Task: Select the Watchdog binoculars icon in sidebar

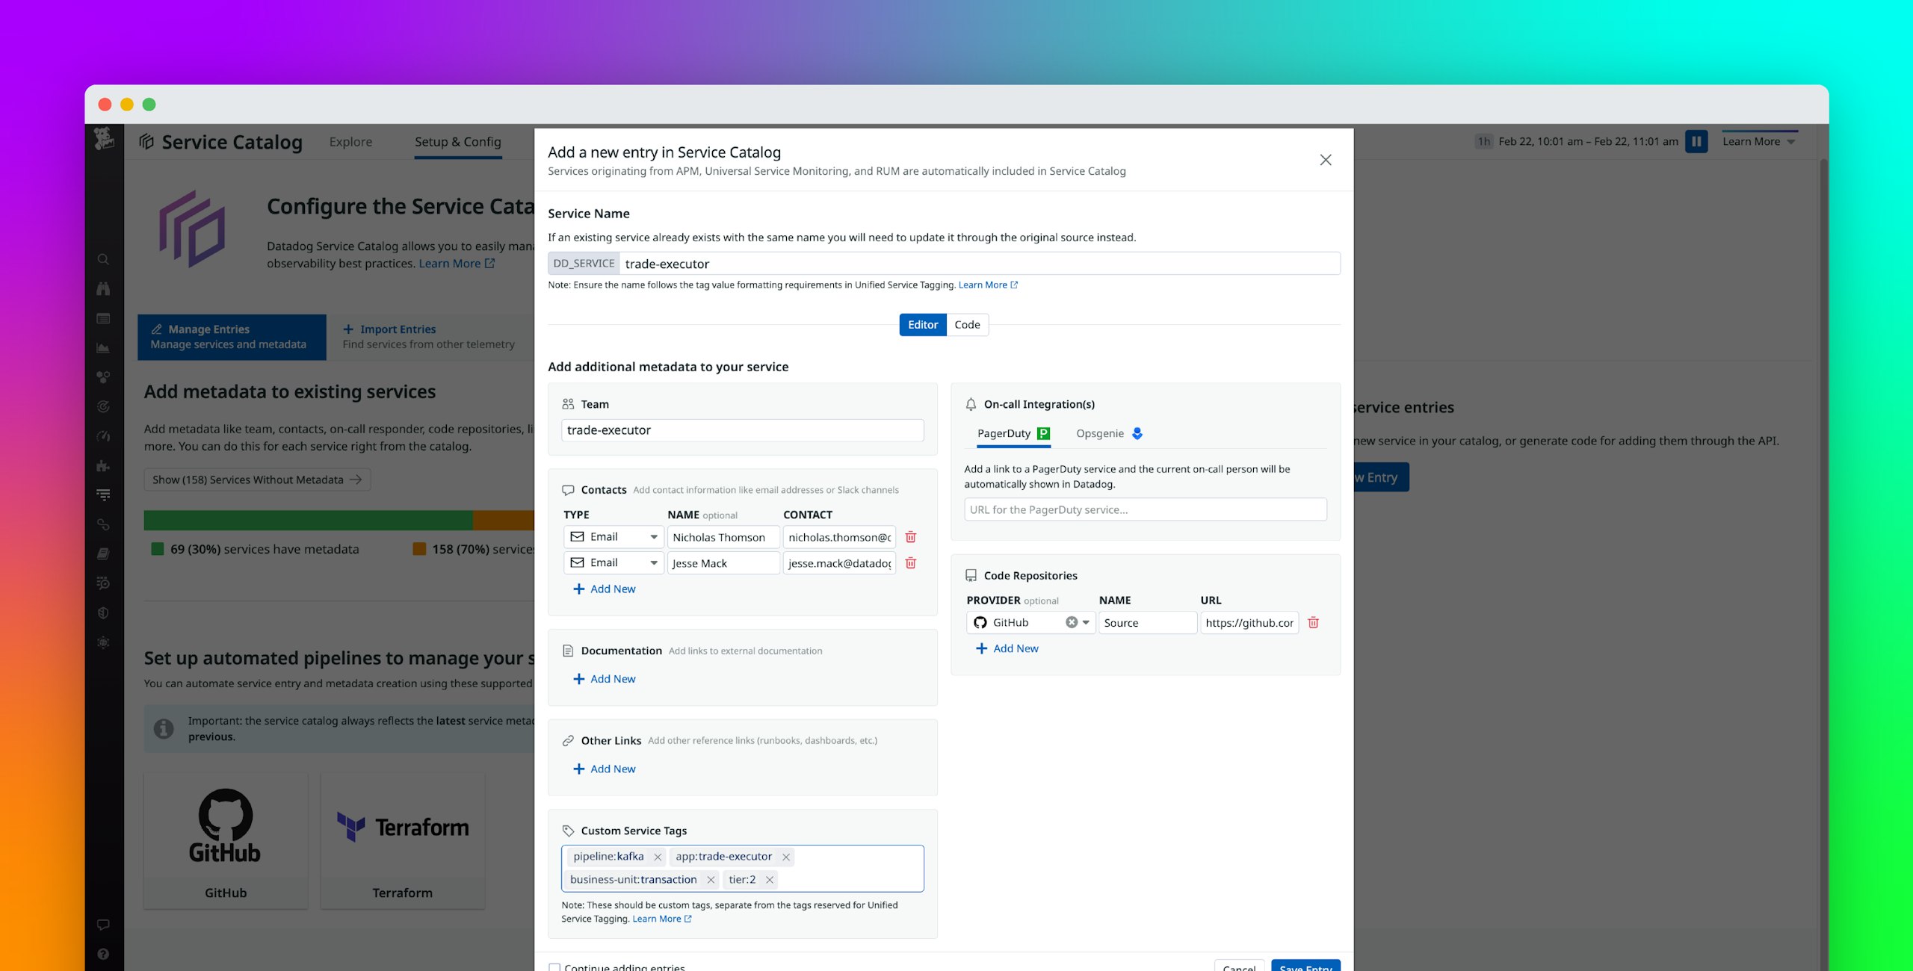Action: point(104,289)
